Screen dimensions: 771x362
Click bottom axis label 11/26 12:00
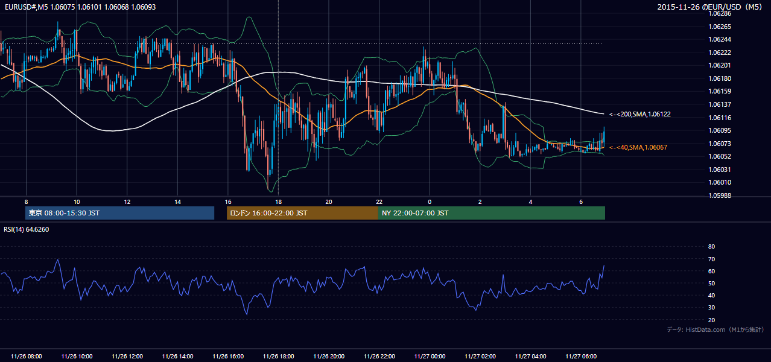tap(127, 357)
